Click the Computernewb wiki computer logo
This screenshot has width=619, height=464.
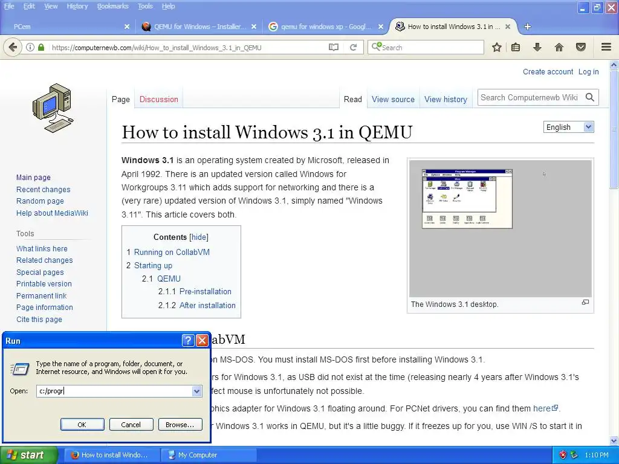click(53, 108)
